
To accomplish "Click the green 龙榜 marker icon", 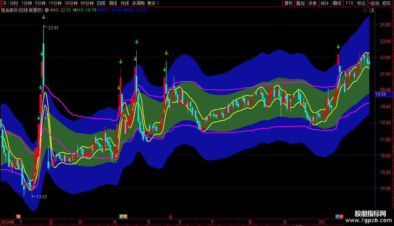I will pyautogui.click(x=123, y=216).
